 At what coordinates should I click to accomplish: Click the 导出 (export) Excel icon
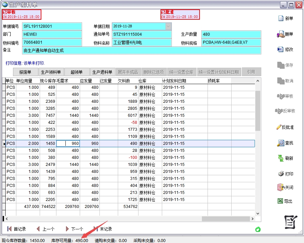pos(281,201)
